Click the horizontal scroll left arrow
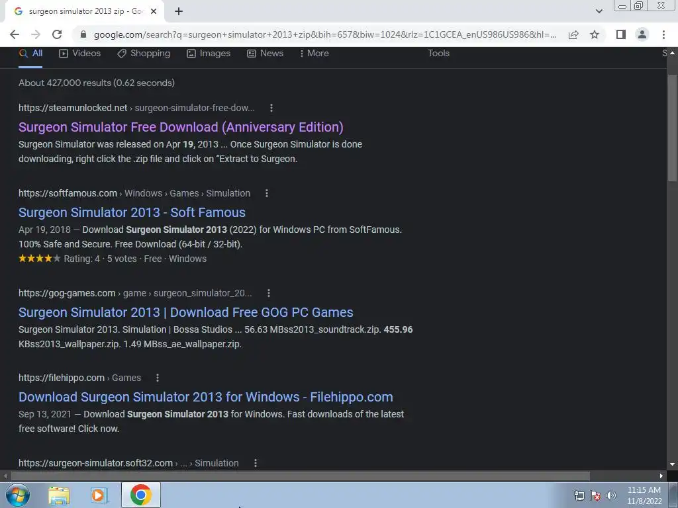The height and width of the screenshot is (508, 678). 5,476
